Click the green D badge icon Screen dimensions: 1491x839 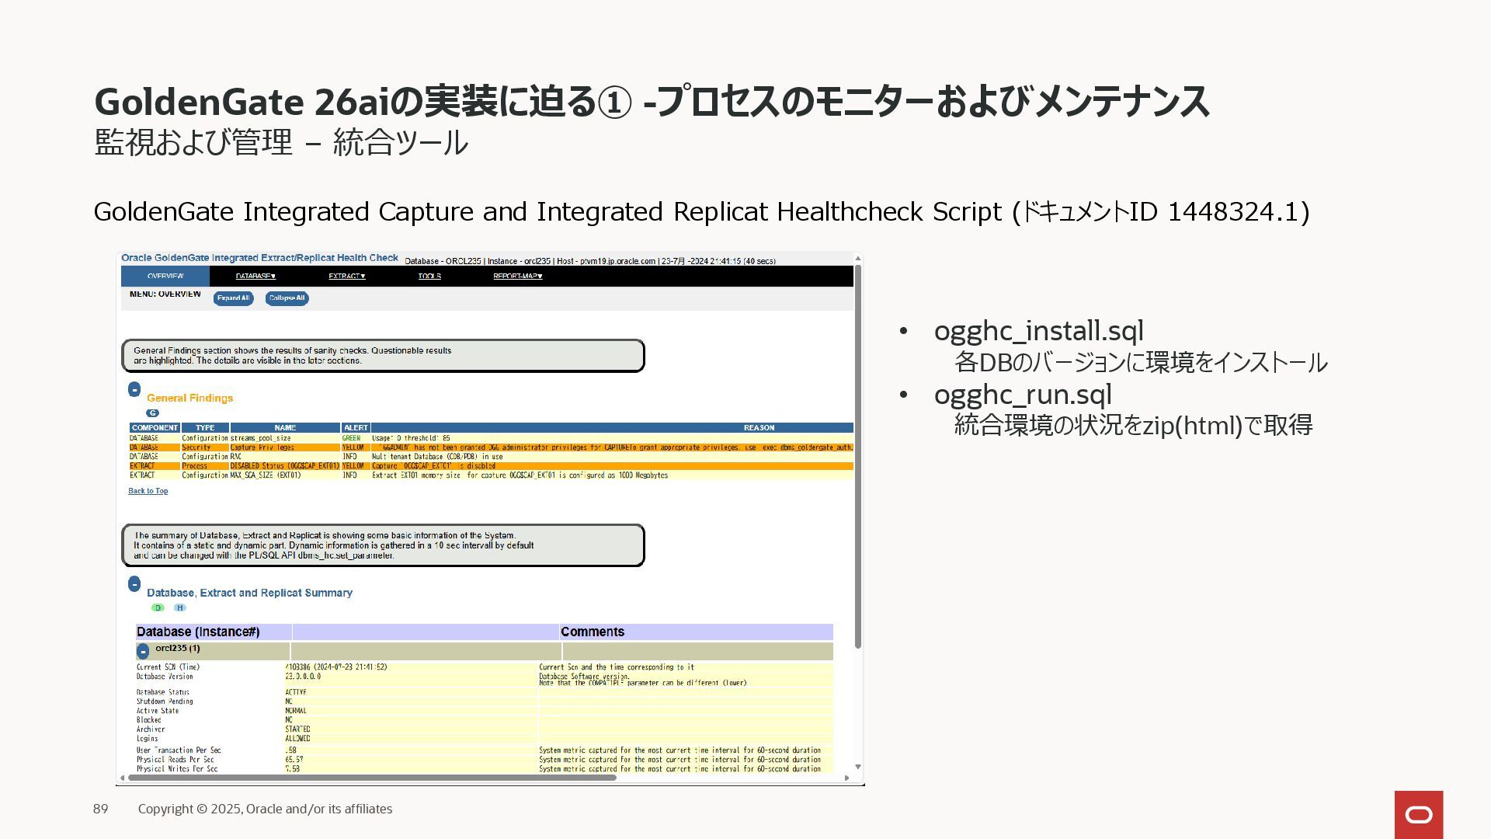coord(158,608)
